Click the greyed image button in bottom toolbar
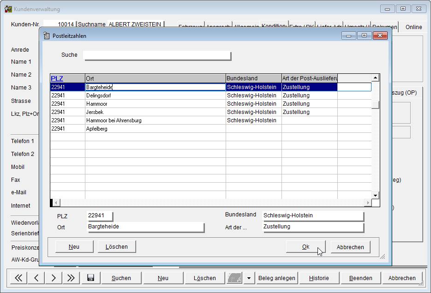The width and height of the screenshot is (431, 293). tap(234, 278)
